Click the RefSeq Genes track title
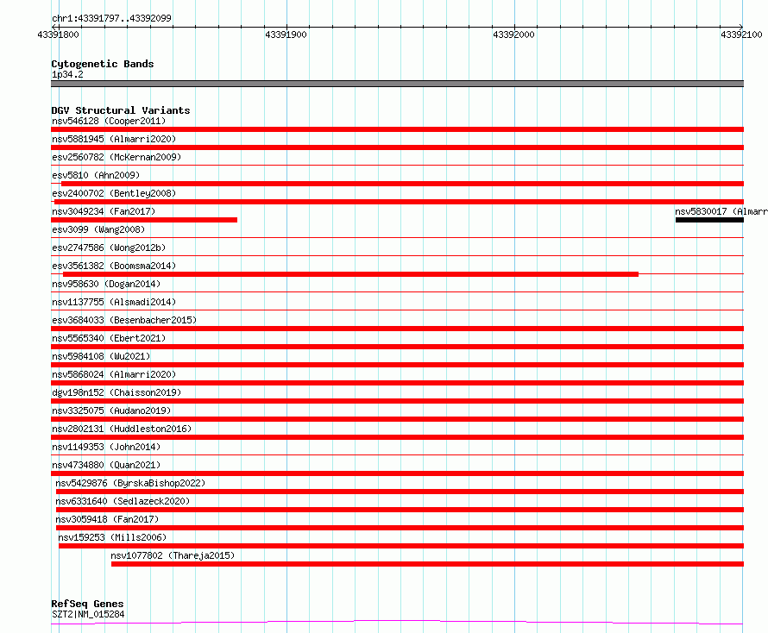This screenshot has width=768, height=633. (87, 604)
